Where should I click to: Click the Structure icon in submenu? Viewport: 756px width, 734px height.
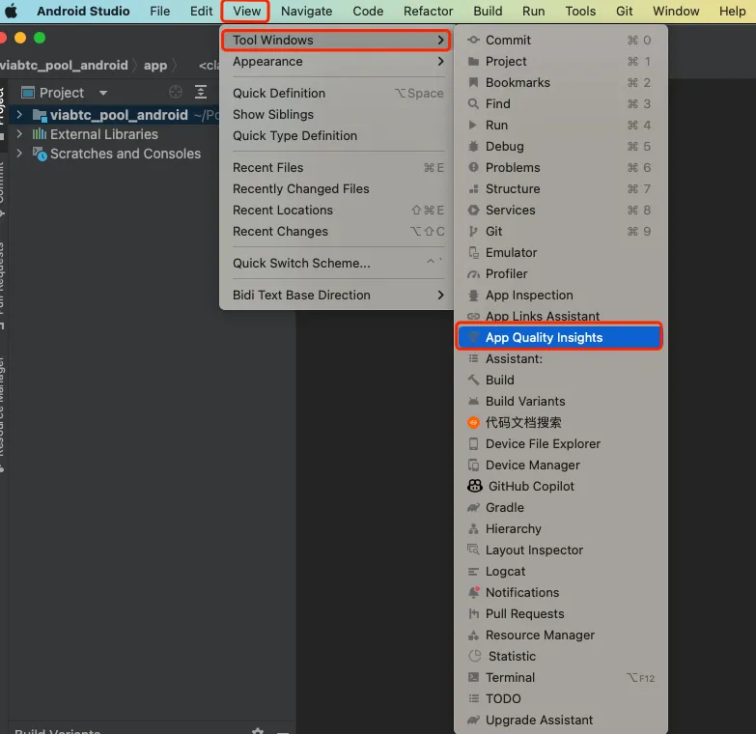click(473, 188)
